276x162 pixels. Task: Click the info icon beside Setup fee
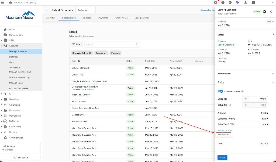tap(230, 105)
